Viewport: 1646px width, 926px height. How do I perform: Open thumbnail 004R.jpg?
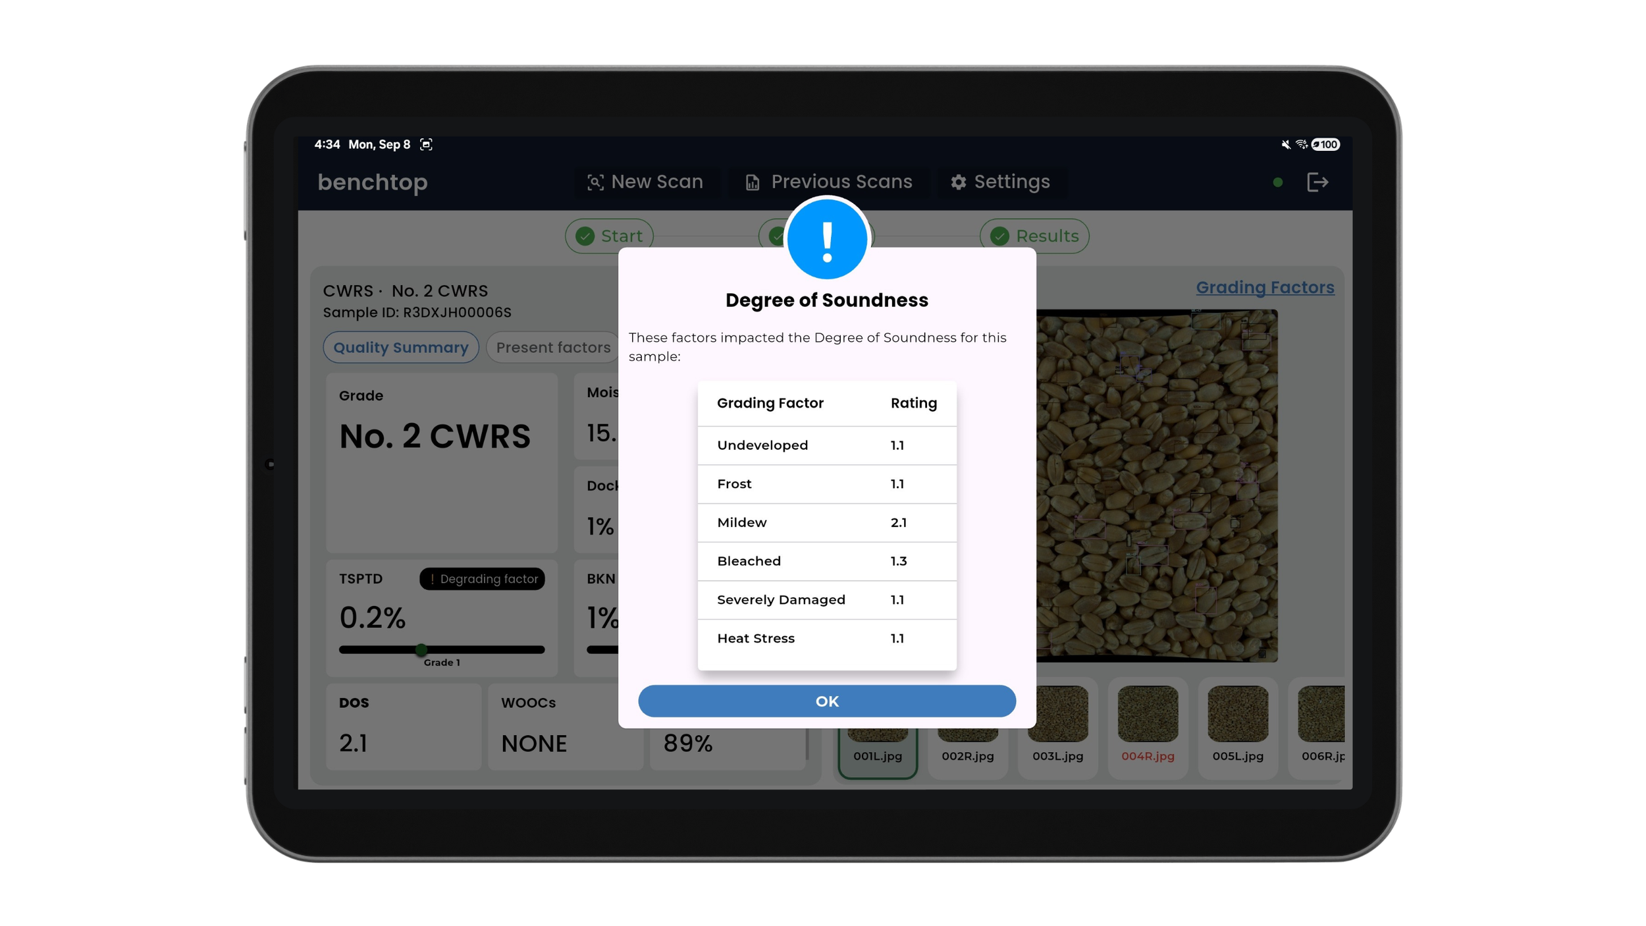pos(1148,728)
